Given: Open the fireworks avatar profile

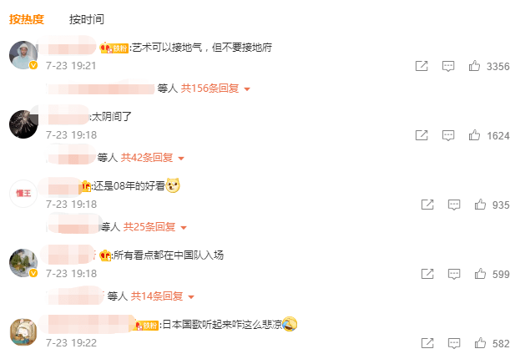Looking at the screenshot, I should pos(23,124).
